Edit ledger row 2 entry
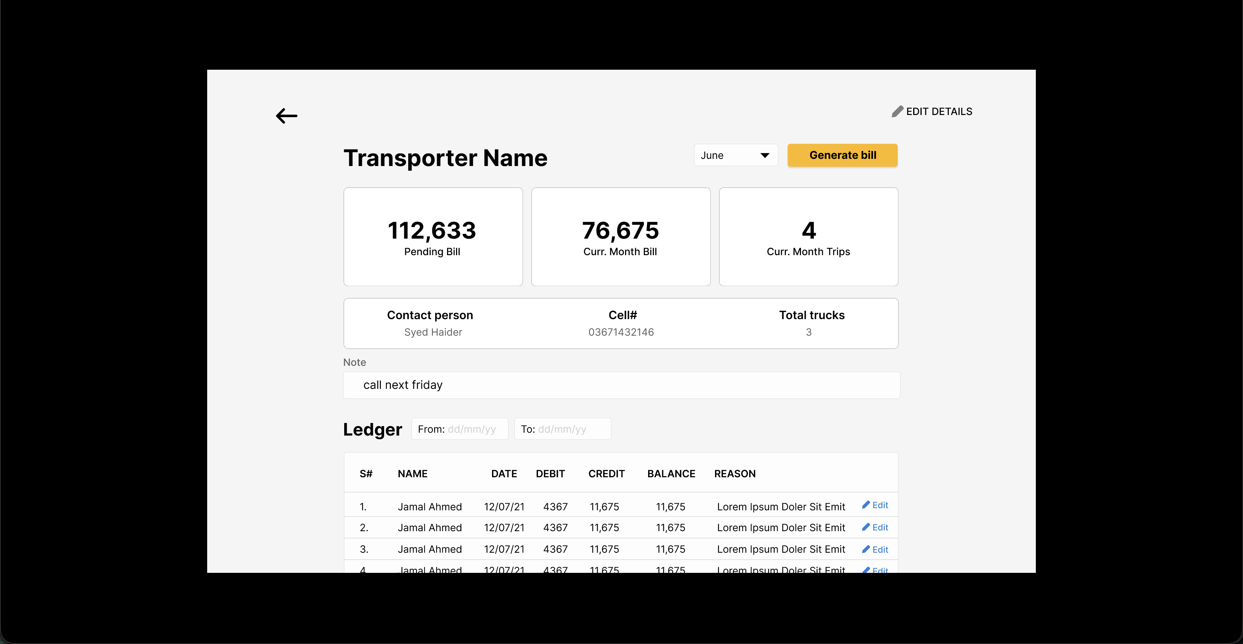 (875, 527)
